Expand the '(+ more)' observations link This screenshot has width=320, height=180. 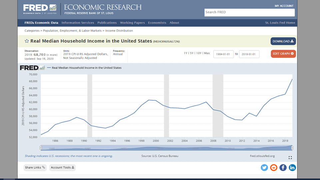tap(52, 54)
